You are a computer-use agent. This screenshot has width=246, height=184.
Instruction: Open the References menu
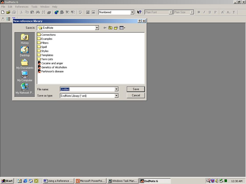click(x=22, y=7)
